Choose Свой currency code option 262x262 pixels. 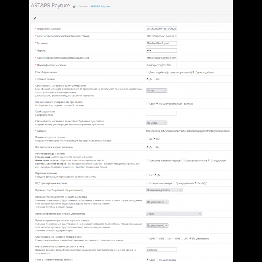(148, 104)
